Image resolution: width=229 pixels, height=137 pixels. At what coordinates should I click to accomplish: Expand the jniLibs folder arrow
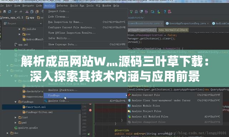point(19,29)
